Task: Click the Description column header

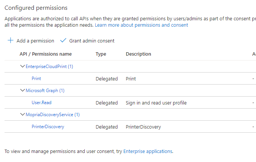Action: (x=138, y=54)
